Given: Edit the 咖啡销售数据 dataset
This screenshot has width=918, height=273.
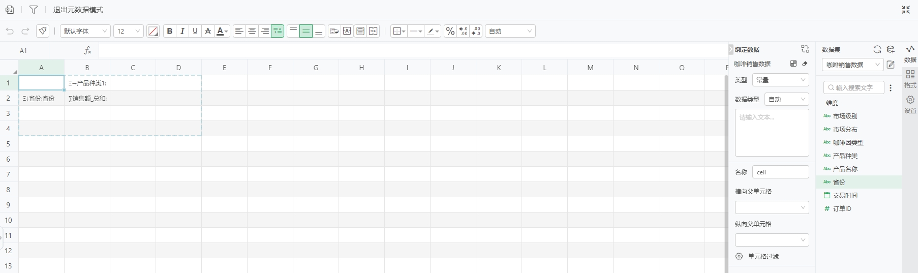Looking at the screenshot, I should point(891,65).
